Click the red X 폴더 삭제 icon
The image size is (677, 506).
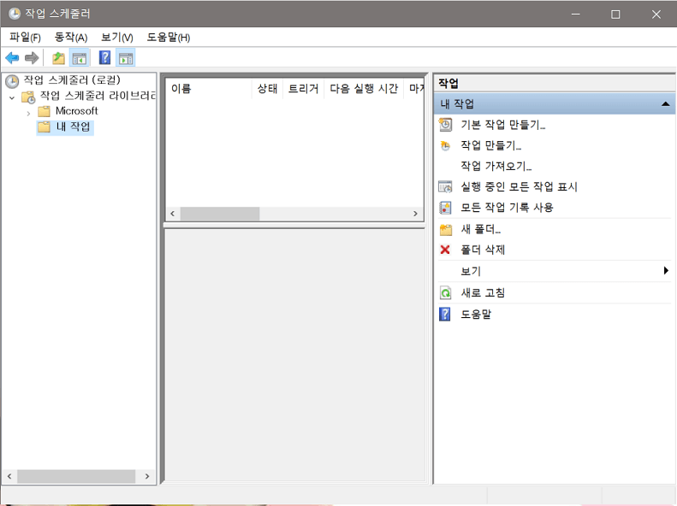point(445,250)
